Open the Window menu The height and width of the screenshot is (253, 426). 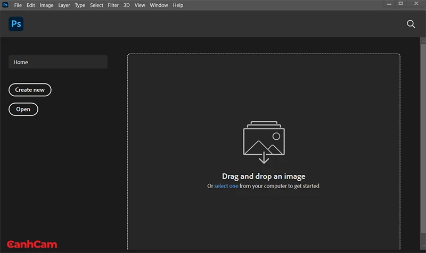pos(159,5)
